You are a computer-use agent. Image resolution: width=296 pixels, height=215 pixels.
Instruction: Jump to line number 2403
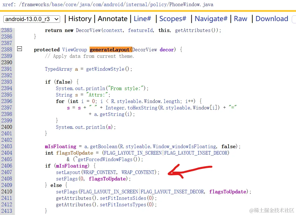(7, 146)
